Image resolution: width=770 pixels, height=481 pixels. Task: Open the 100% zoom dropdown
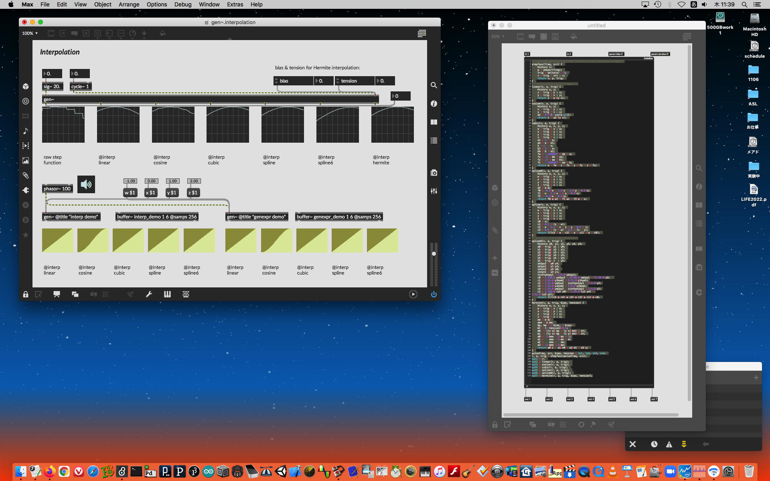click(x=30, y=33)
